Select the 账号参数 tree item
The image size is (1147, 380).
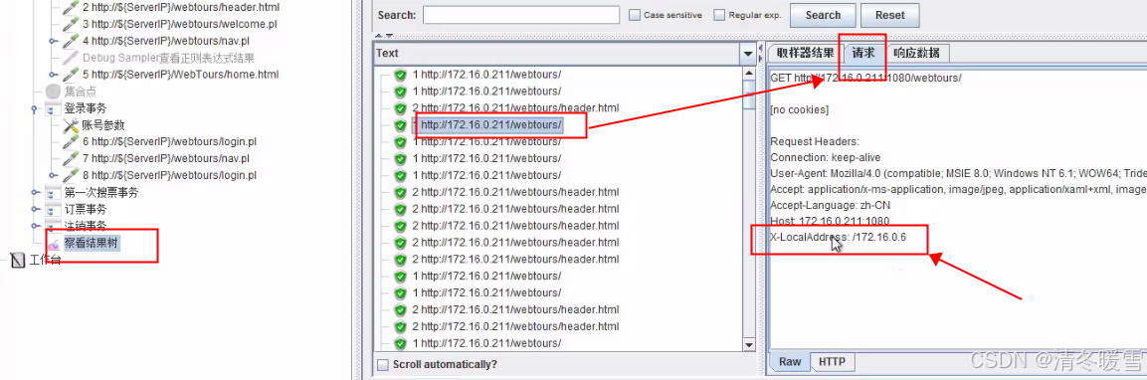coord(103,125)
